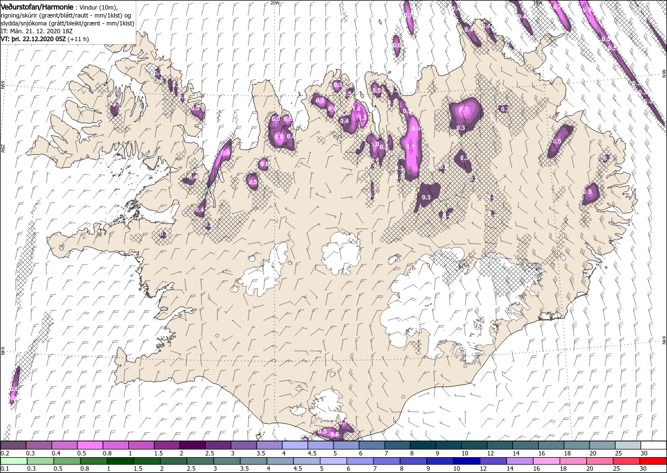Click the '1.1' precipitation value on the map
The height and width of the screenshot is (473, 667).
coord(410,146)
